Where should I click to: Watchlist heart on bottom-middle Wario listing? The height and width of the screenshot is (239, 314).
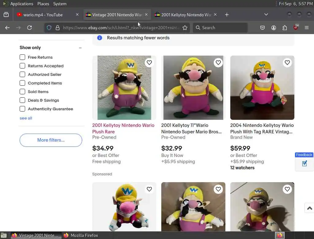coord(218,189)
